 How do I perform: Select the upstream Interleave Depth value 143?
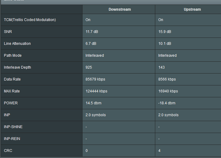[x=161, y=67]
